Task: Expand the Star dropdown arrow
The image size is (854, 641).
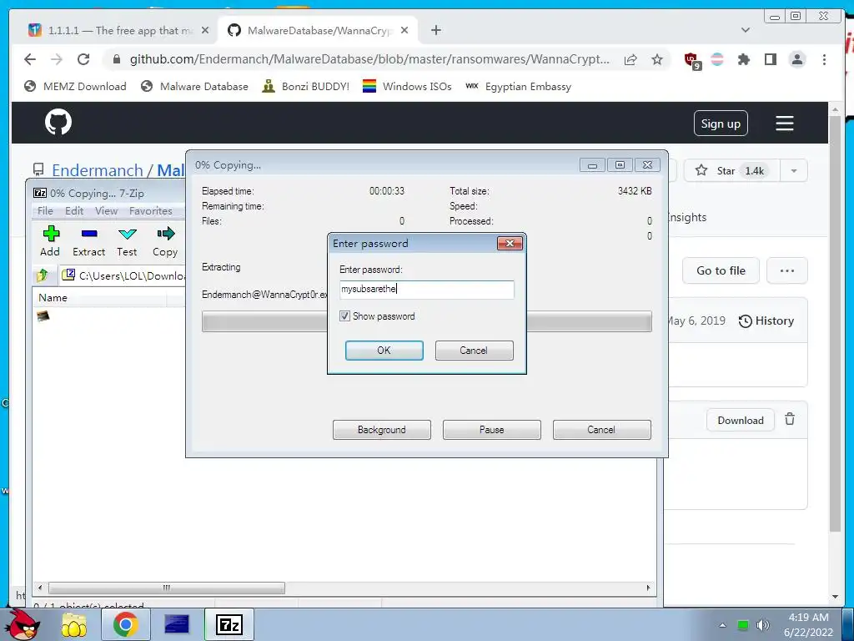Action: [x=794, y=171]
